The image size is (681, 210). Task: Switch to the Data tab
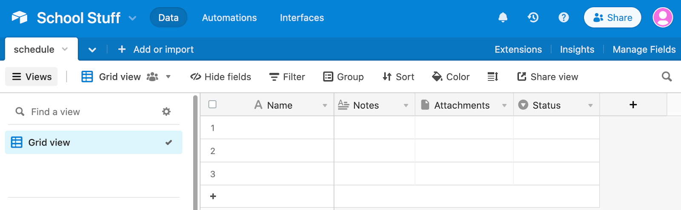pyautogui.click(x=169, y=17)
